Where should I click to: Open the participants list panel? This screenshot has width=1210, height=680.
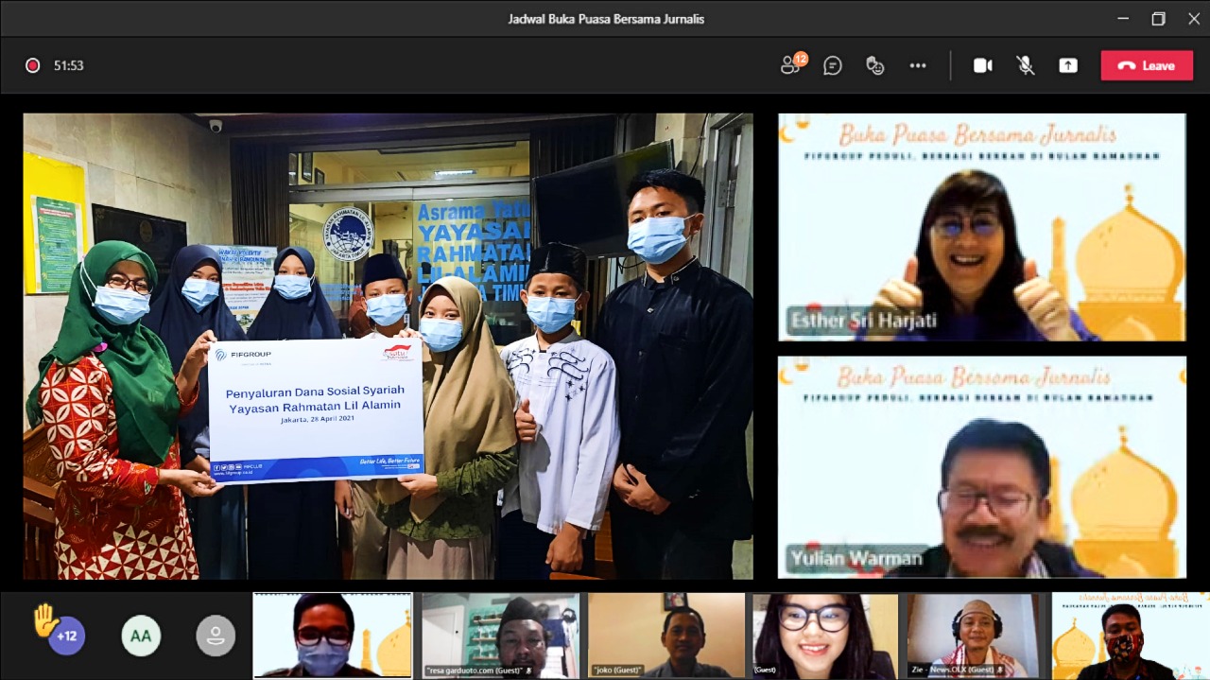pyautogui.click(x=791, y=65)
